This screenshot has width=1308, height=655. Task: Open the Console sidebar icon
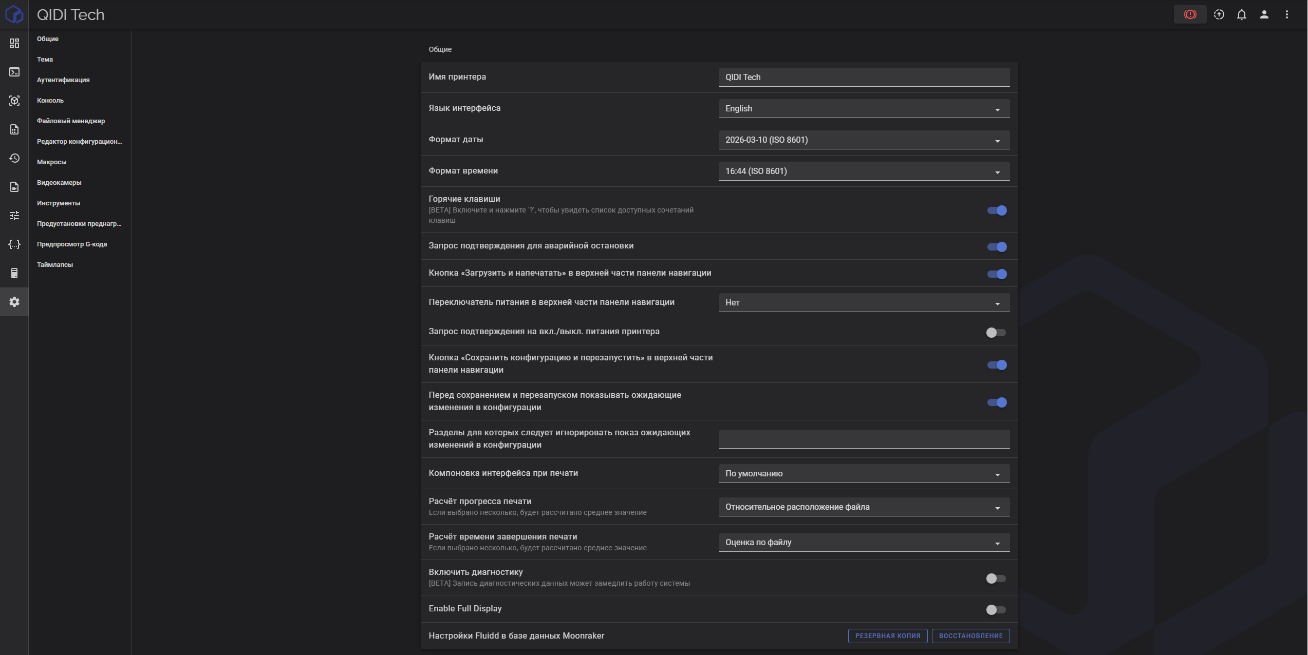click(14, 72)
